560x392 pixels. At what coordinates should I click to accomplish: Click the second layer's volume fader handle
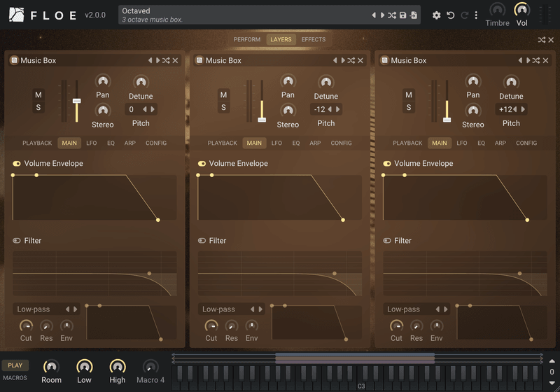click(x=262, y=120)
